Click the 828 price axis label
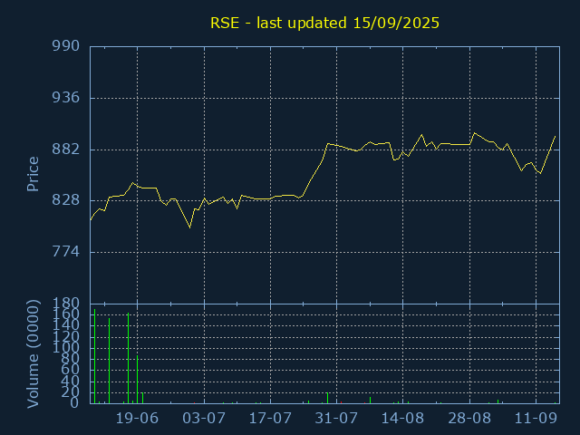 (x=66, y=200)
